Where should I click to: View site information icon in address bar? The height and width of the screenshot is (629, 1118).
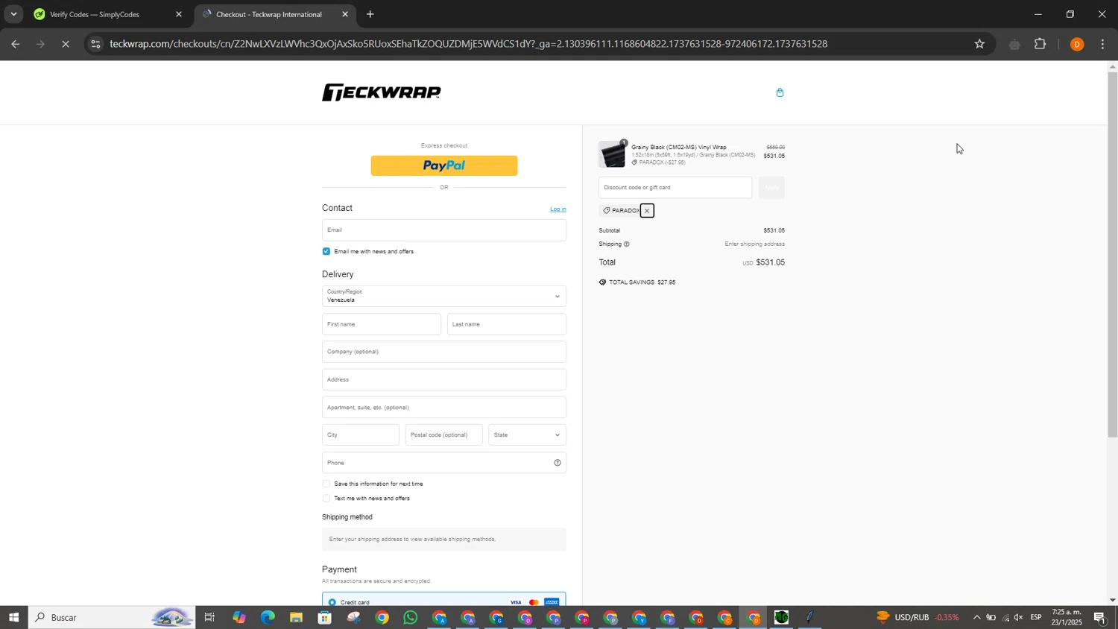click(x=95, y=44)
